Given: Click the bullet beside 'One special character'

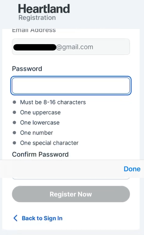Looking at the screenshot, I should tap(14, 143).
